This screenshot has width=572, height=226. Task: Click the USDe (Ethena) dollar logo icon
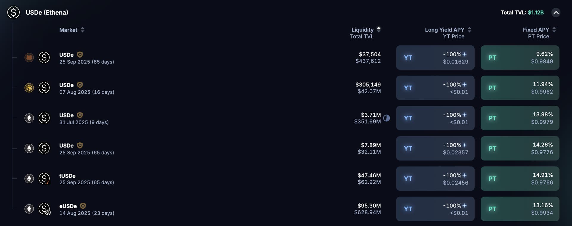(13, 13)
